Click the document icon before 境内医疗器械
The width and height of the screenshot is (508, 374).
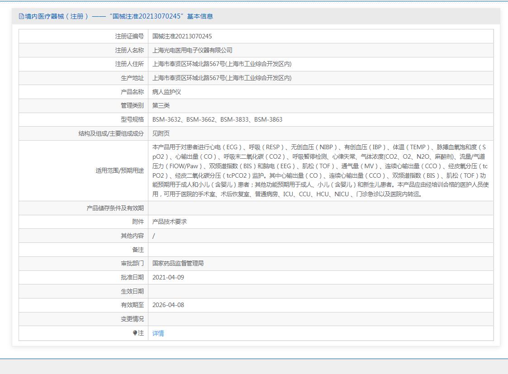(21, 16)
